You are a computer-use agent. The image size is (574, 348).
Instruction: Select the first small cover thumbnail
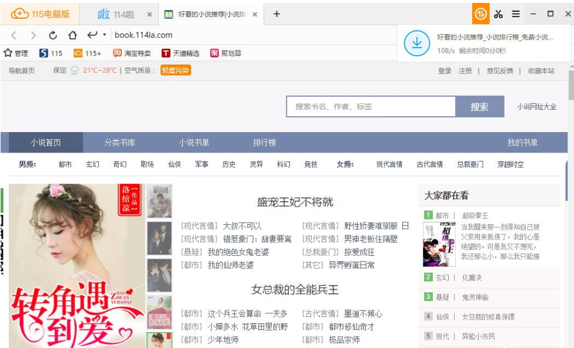159,201
